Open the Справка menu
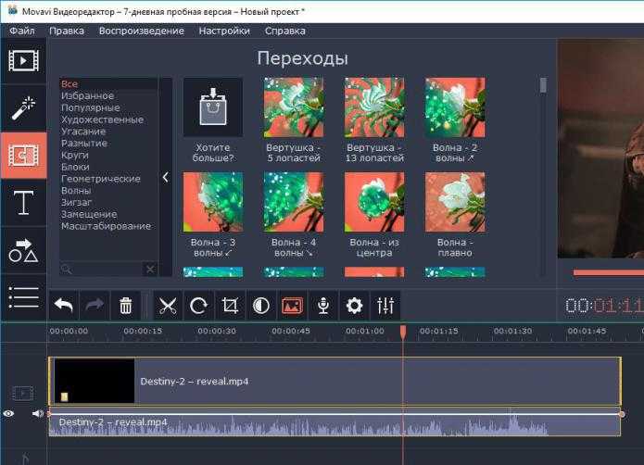644x465 pixels. (285, 31)
